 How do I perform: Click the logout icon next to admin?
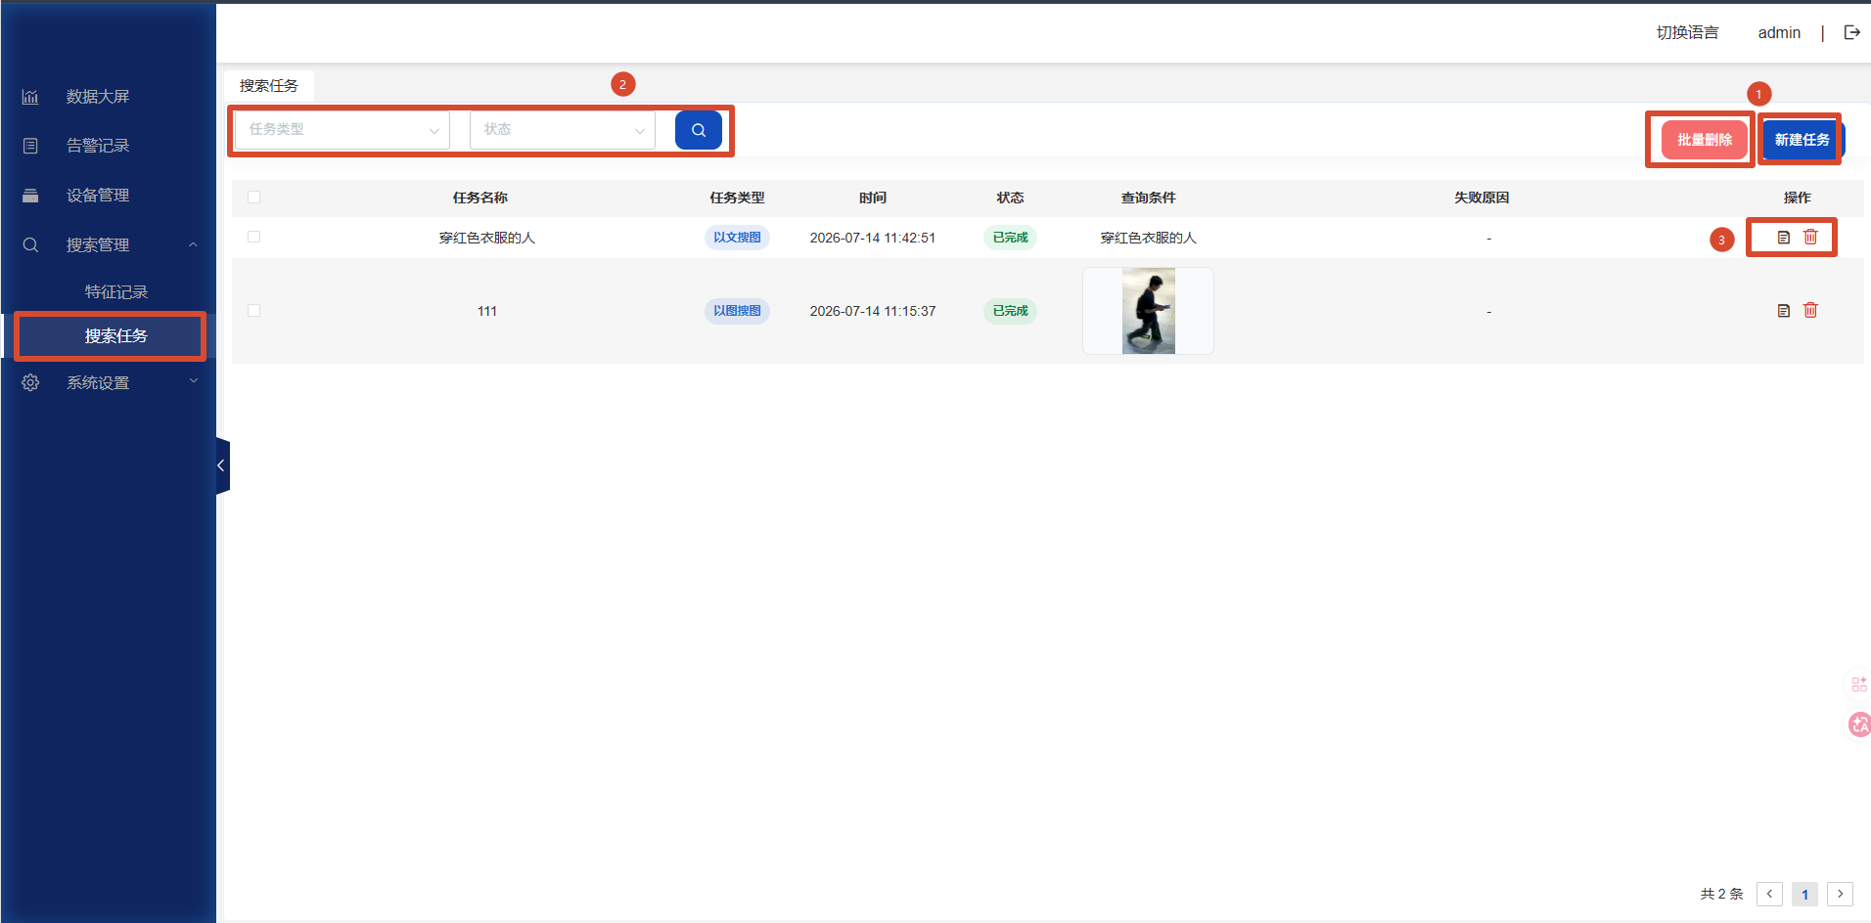[1851, 32]
